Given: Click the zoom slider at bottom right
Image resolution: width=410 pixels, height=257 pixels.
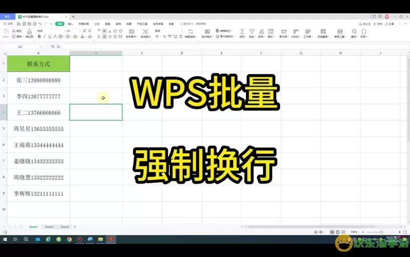Looking at the screenshot, I should (x=381, y=232).
